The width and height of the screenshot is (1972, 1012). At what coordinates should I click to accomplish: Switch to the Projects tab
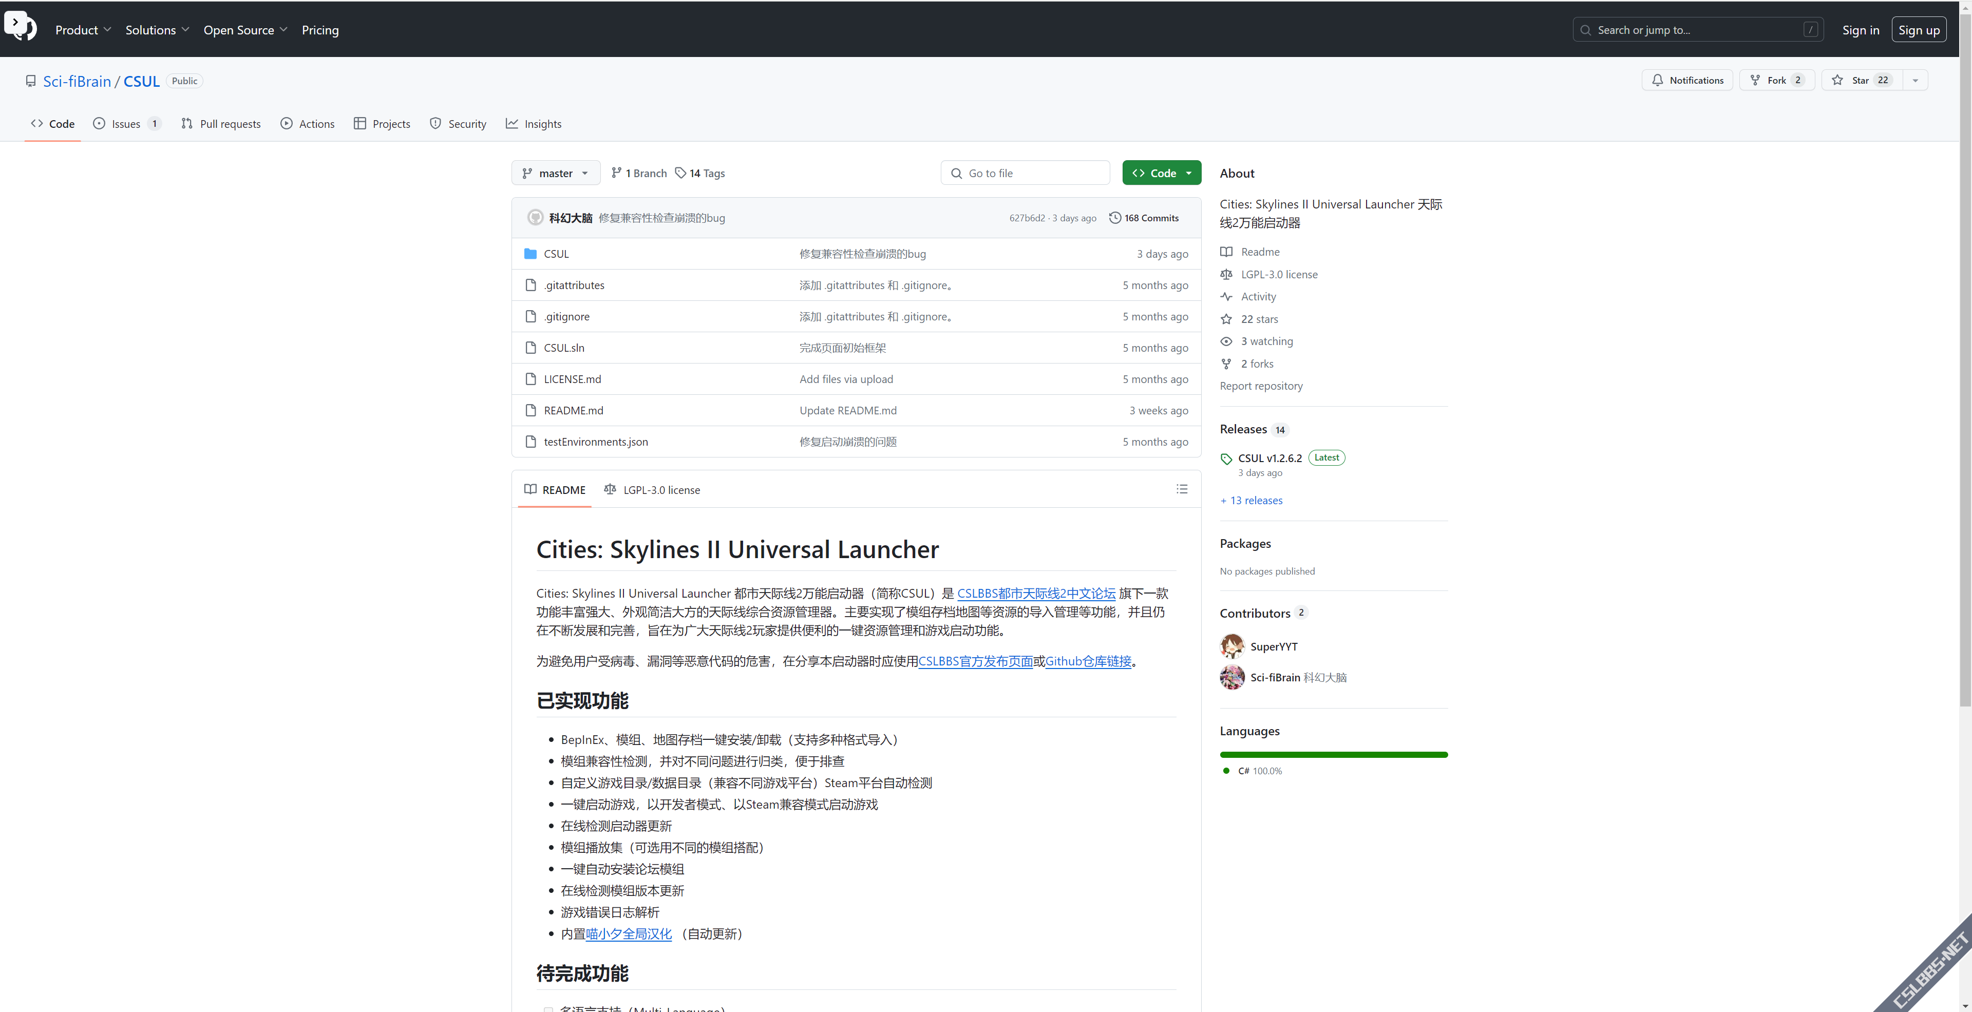382,124
